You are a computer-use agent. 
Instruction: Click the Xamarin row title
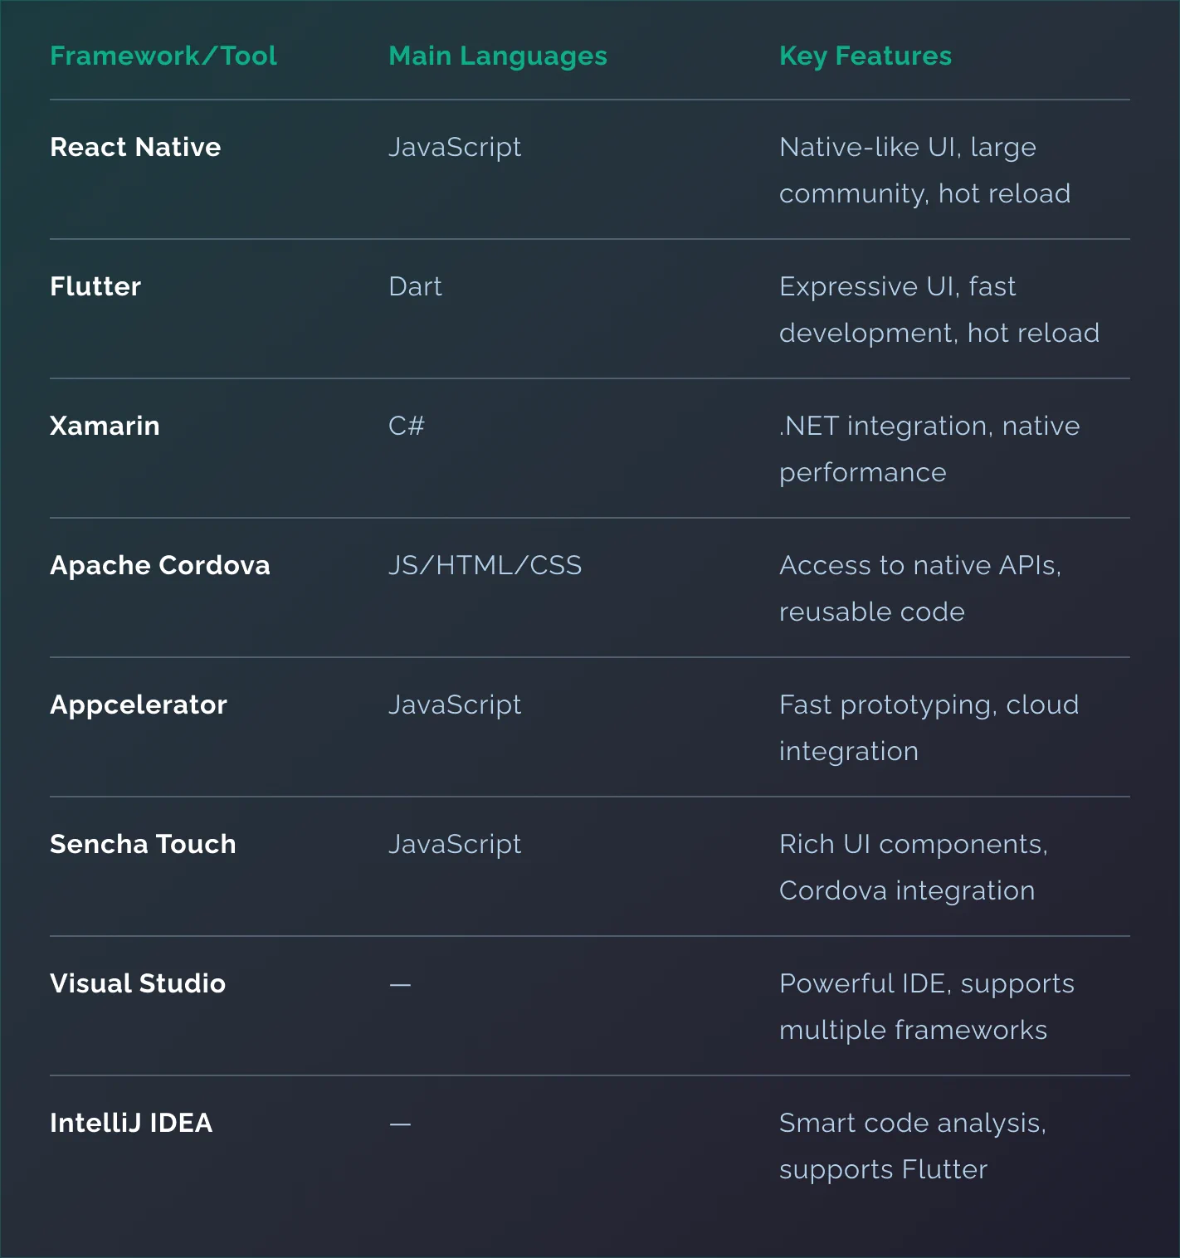tap(105, 426)
